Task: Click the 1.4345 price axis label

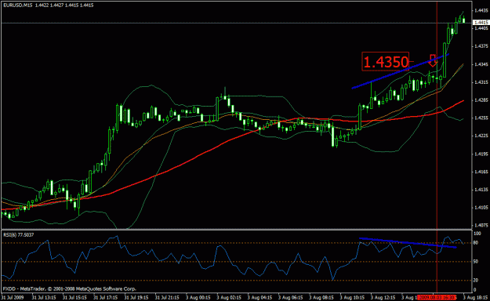Action: pyautogui.click(x=481, y=64)
